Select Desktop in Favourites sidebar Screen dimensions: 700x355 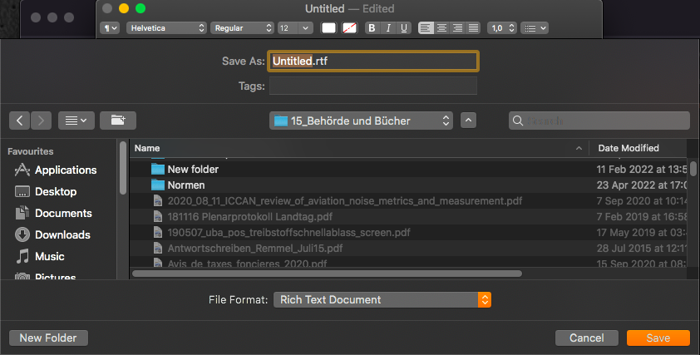(x=56, y=191)
